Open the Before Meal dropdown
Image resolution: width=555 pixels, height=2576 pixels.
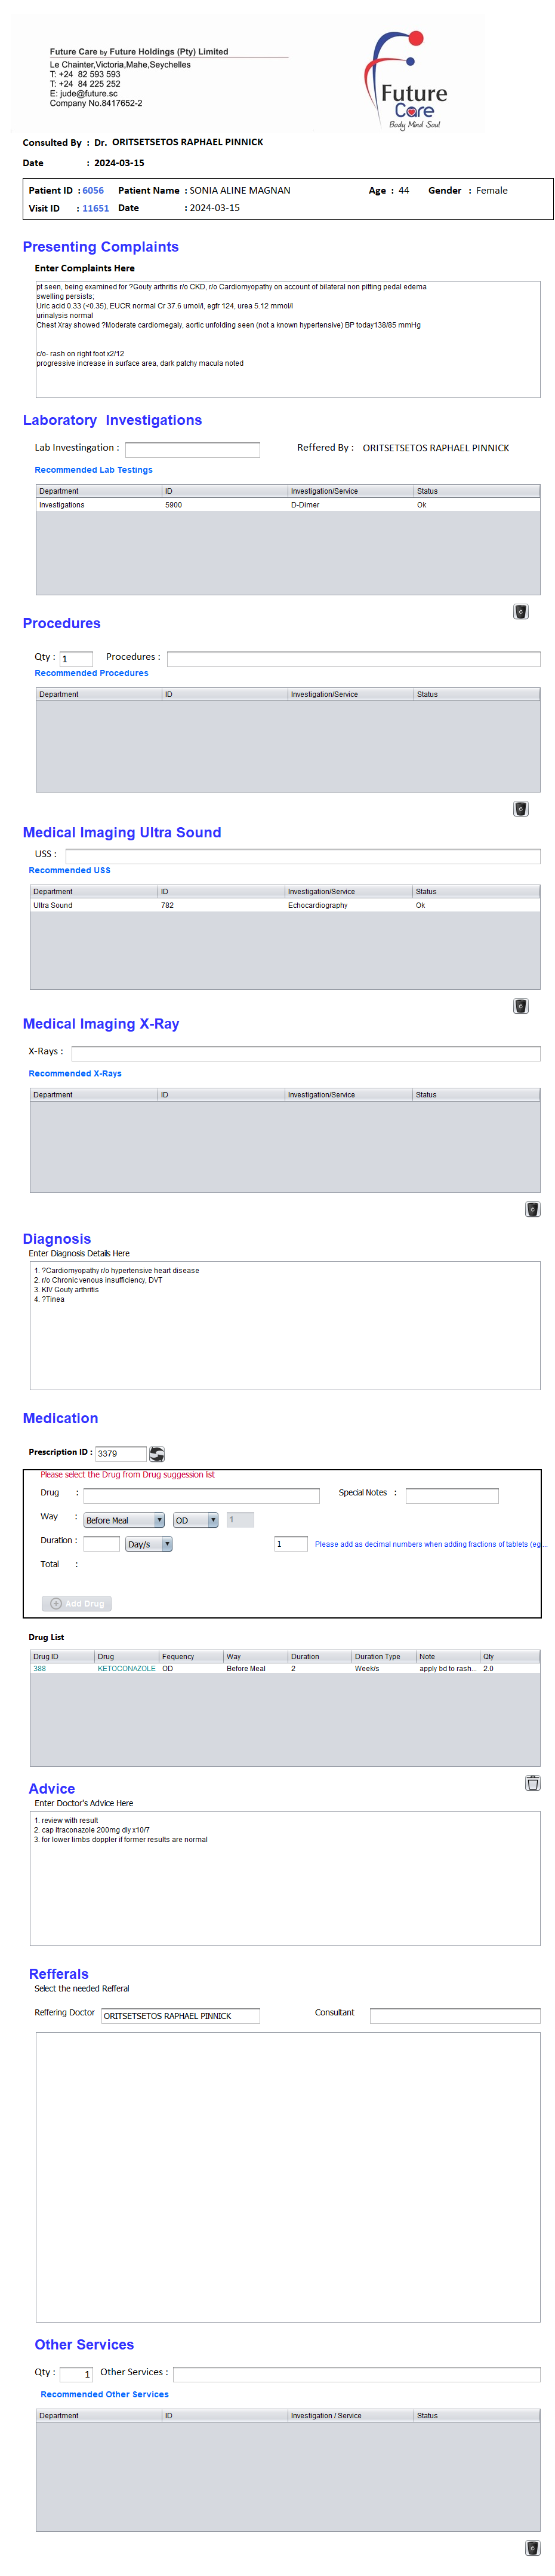click(124, 1520)
